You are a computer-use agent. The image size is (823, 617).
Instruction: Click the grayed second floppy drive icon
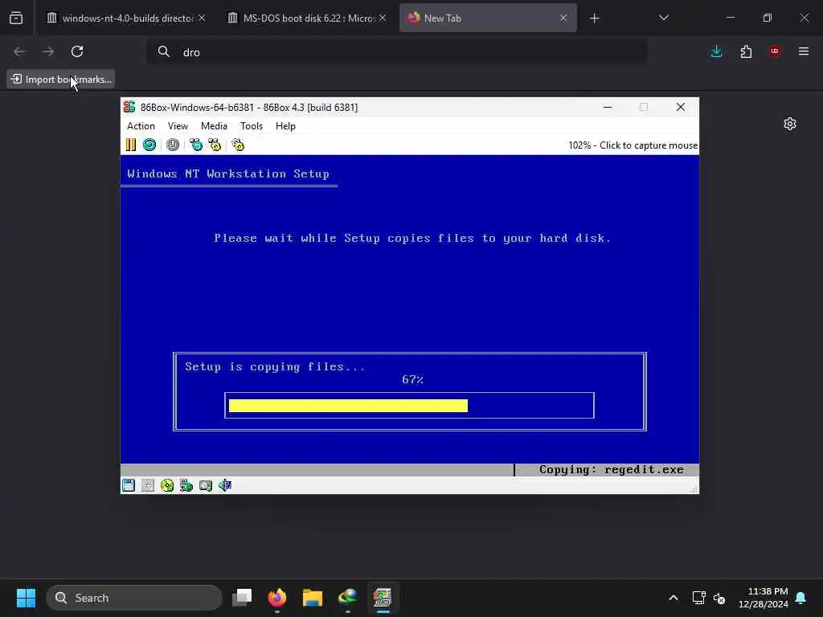pos(148,485)
